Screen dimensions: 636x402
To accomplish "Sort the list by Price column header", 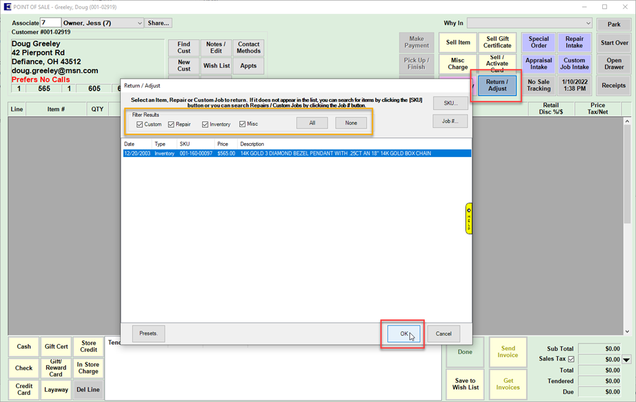I will (x=222, y=144).
